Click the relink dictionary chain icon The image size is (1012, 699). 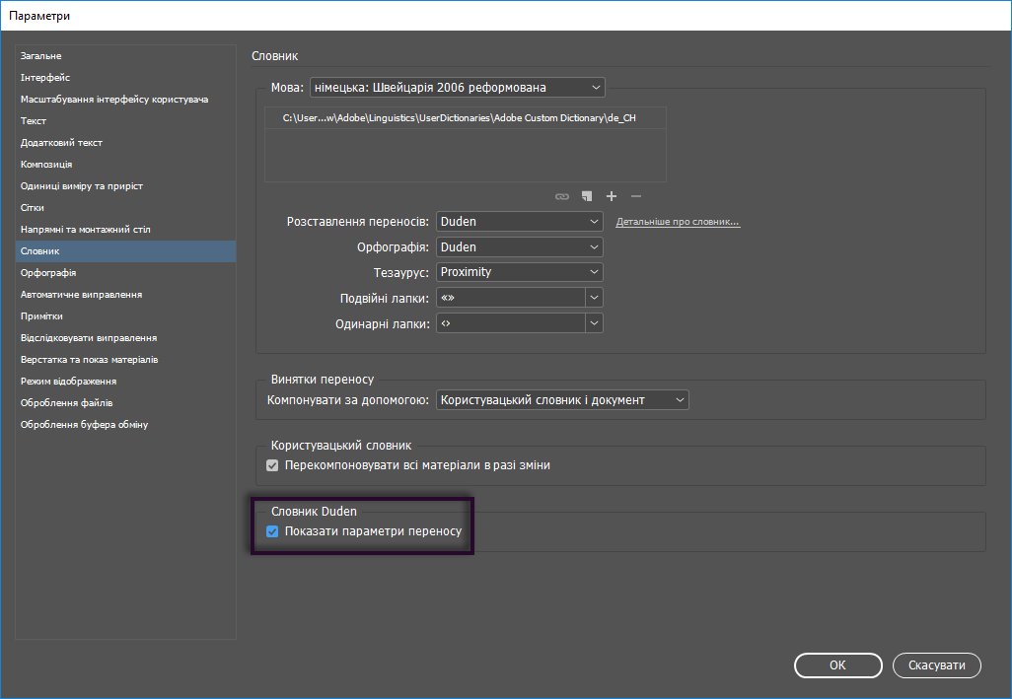(x=562, y=196)
